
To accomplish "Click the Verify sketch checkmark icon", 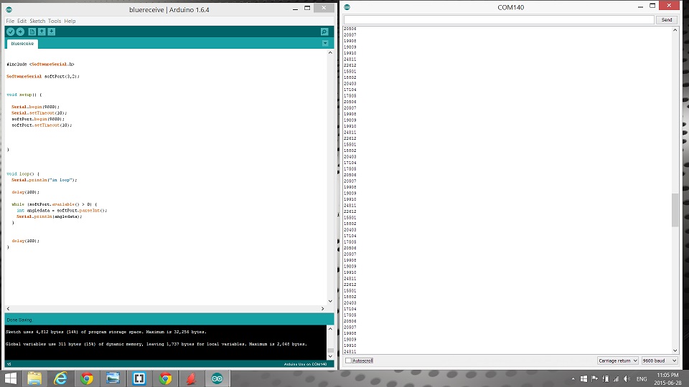I will [11, 32].
